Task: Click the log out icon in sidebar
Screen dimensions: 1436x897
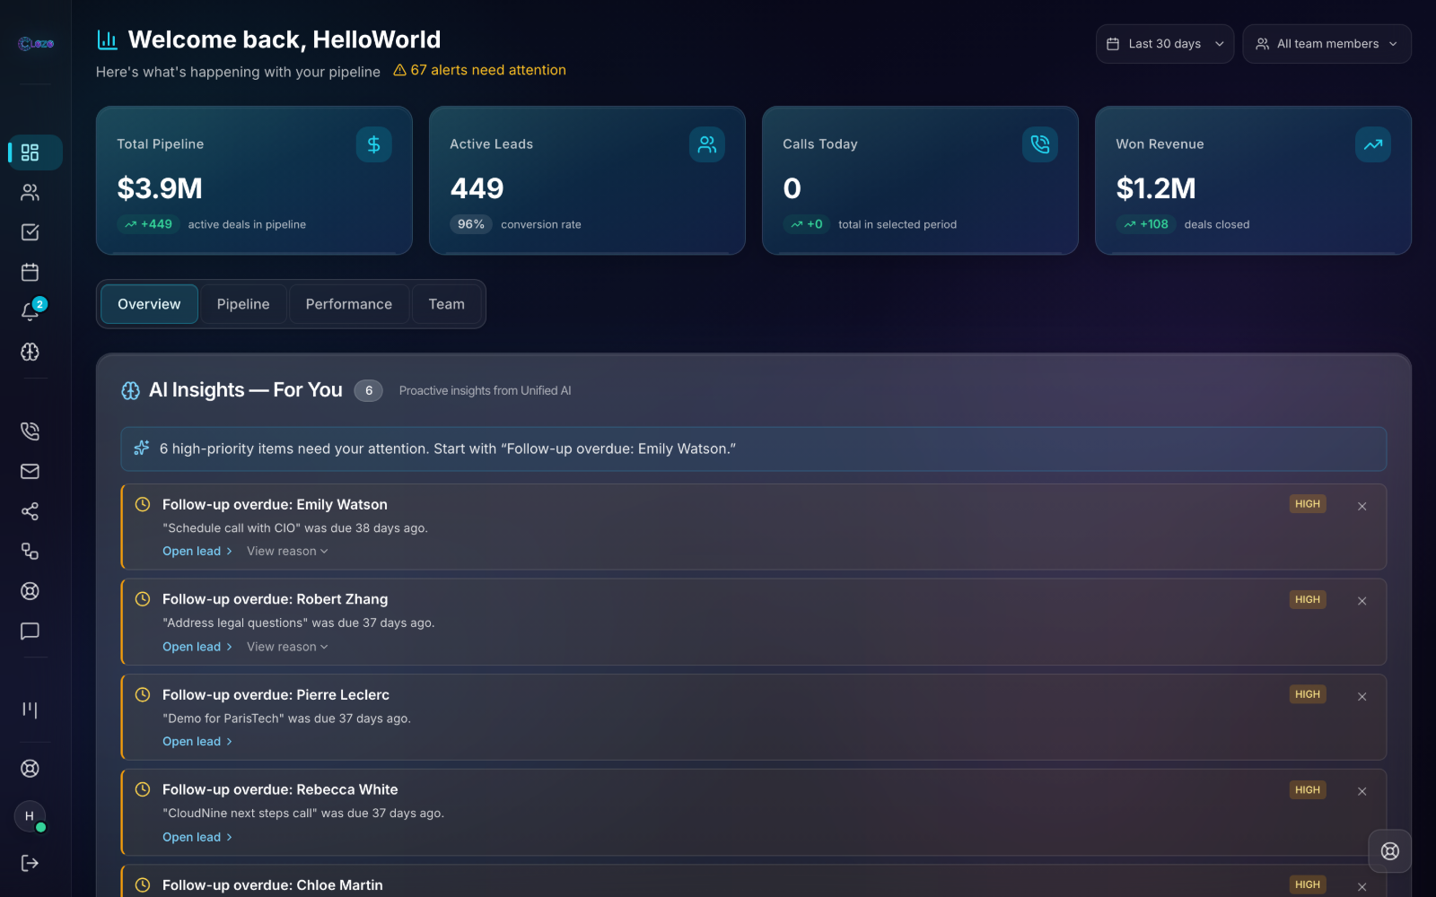Action: tap(30, 863)
